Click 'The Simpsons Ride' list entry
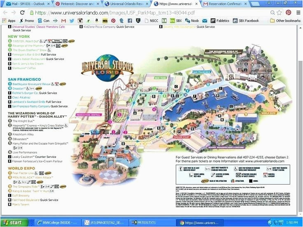Screen dimensions: 303x227 [x=26, y=187]
